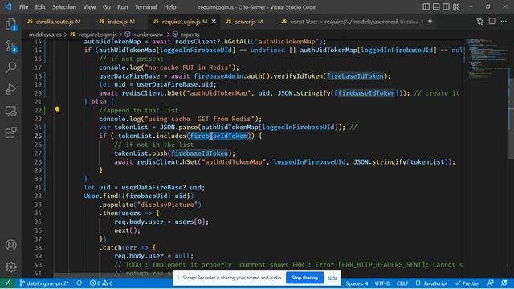Click line number 32 in gutter
The height and width of the screenshot is (289, 514).
(38, 196)
